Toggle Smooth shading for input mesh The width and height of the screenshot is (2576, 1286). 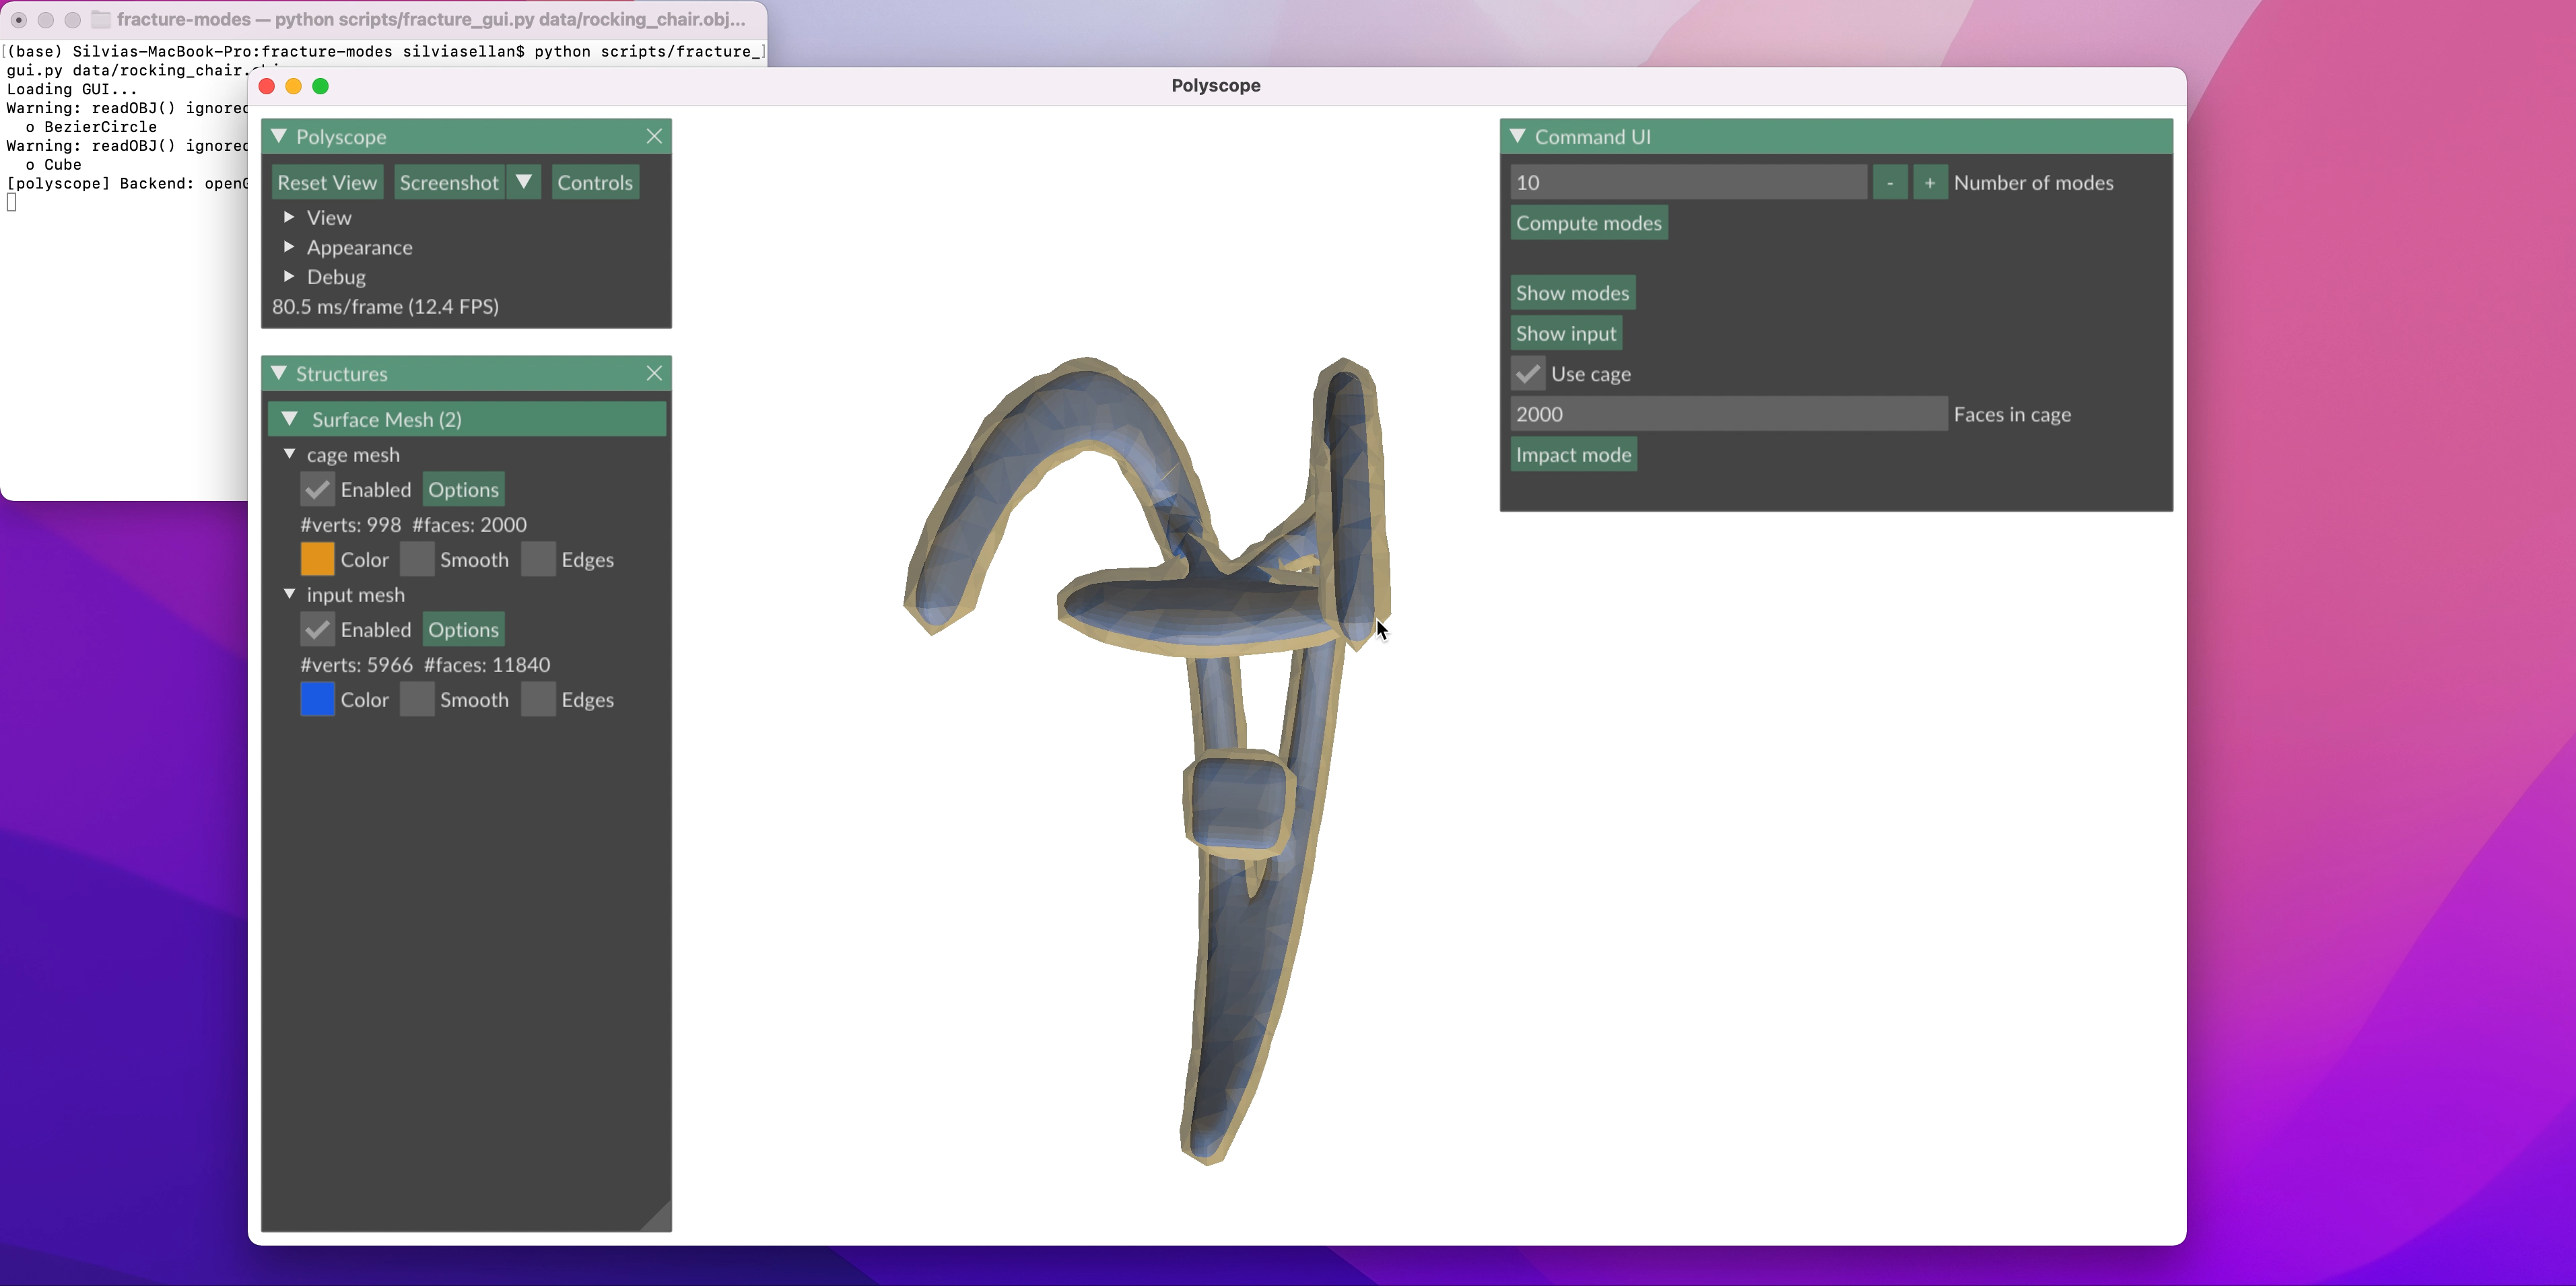417,700
